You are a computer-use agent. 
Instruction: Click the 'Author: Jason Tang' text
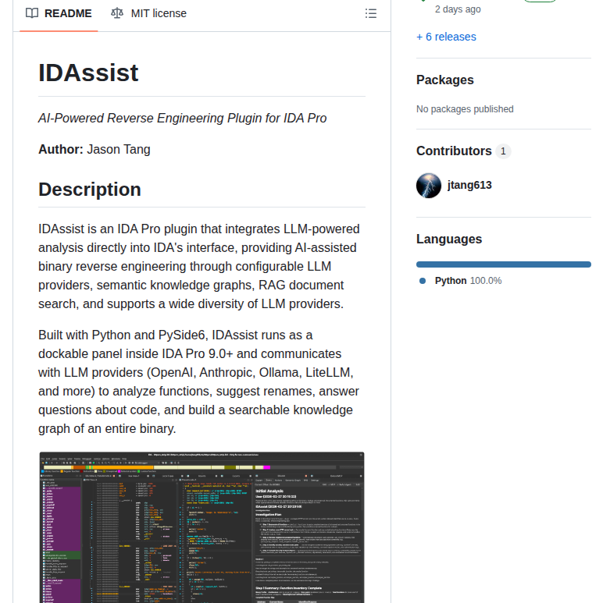click(95, 150)
